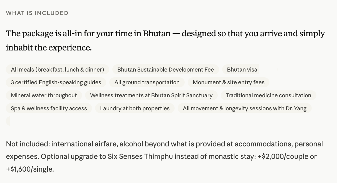
Task: Click Wellness treatments at Bhutan Spirit Sanctuary
Action: pyautogui.click(x=151, y=95)
